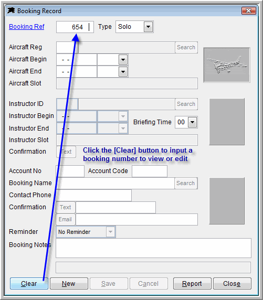Click the Report button
The image size is (263, 300).
(192, 283)
